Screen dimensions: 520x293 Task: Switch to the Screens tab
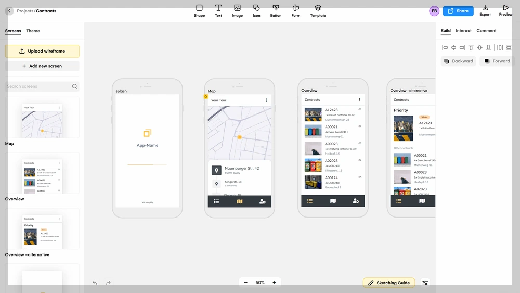click(x=13, y=31)
